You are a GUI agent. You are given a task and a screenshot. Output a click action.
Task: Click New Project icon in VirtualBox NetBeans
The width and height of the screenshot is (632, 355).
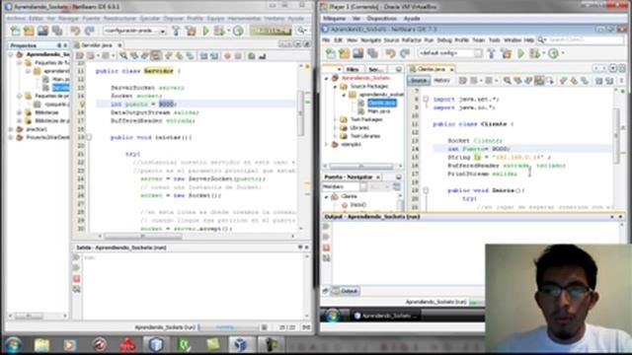click(x=345, y=53)
